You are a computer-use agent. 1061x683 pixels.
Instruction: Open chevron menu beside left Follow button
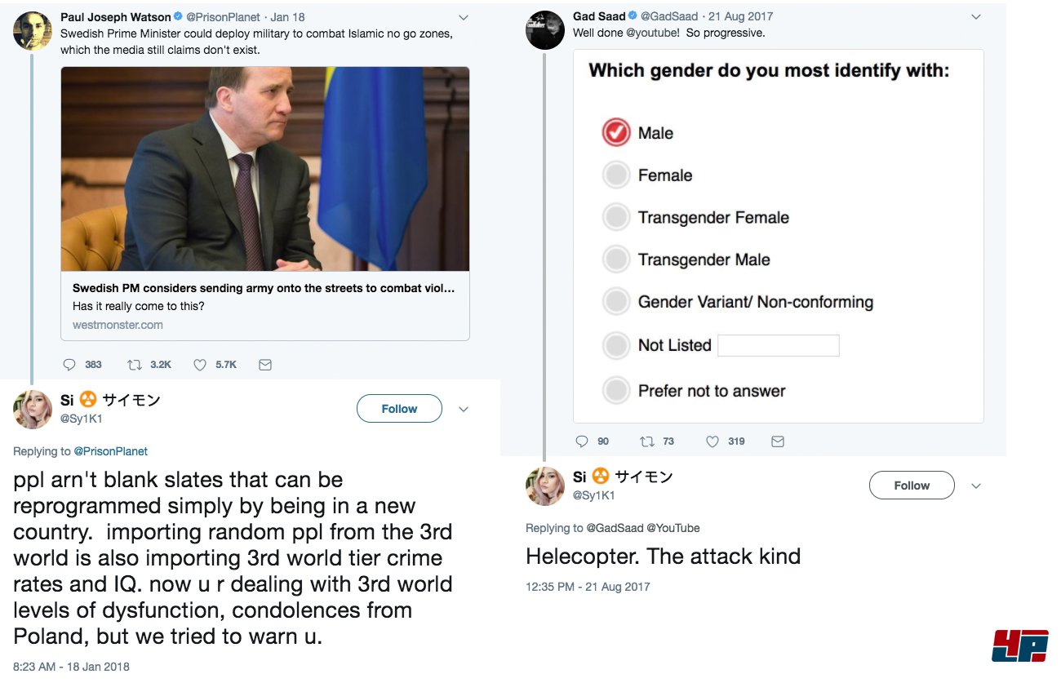pos(464,409)
